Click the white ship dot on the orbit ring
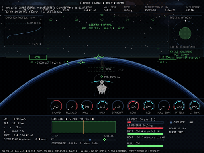 185,21
